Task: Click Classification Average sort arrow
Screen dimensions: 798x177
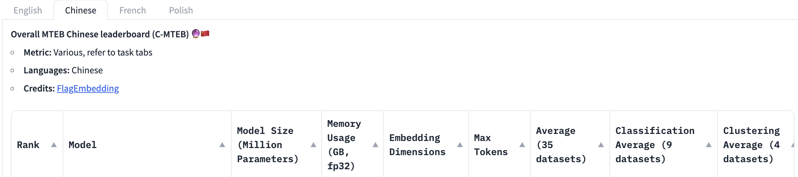Action: (709, 145)
